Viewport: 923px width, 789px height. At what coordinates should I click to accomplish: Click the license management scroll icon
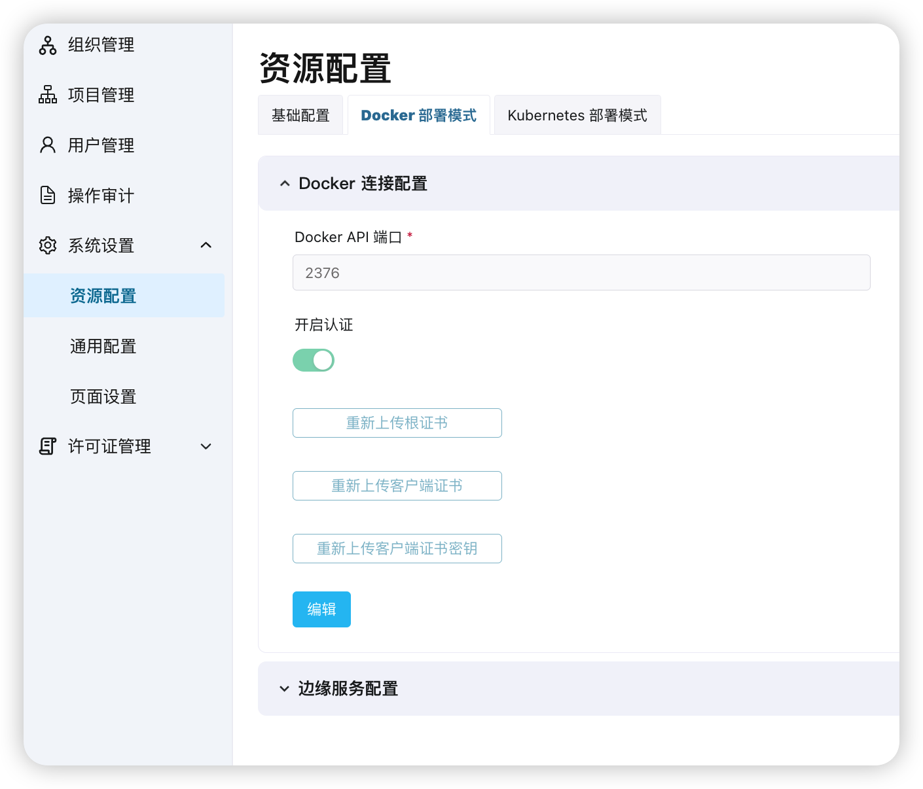[x=48, y=446]
